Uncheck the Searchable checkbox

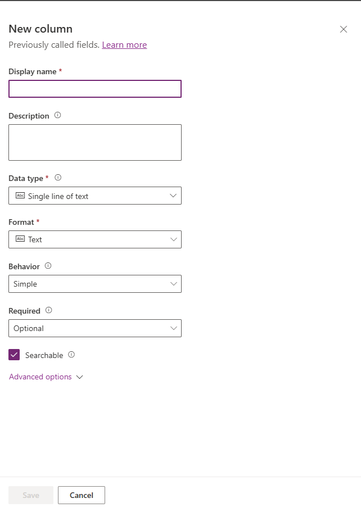[x=14, y=355]
